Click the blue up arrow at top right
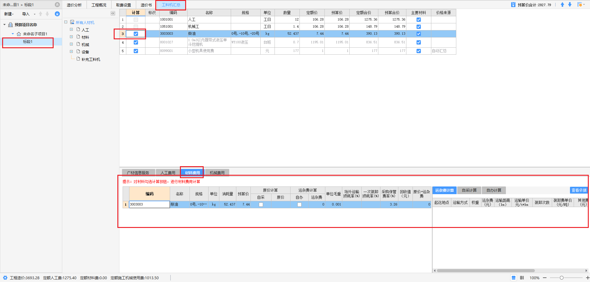The width and height of the screenshot is (590, 282). 562,5
